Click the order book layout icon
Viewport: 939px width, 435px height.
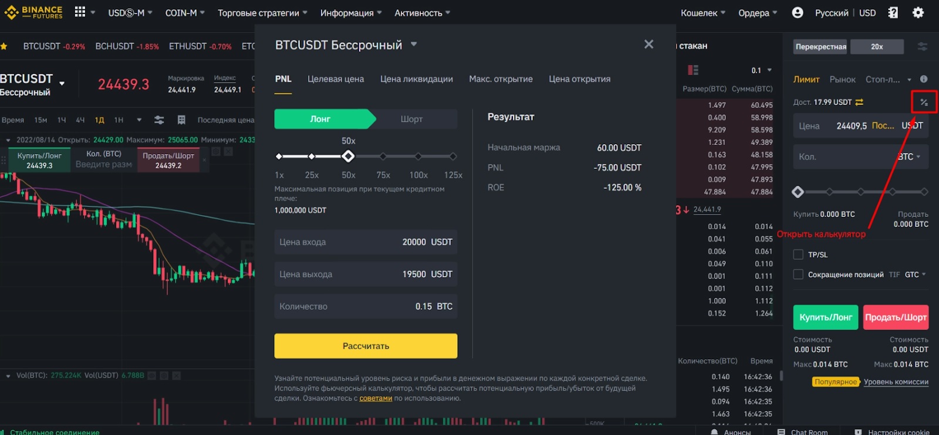pyautogui.click(x=693, y=70)
